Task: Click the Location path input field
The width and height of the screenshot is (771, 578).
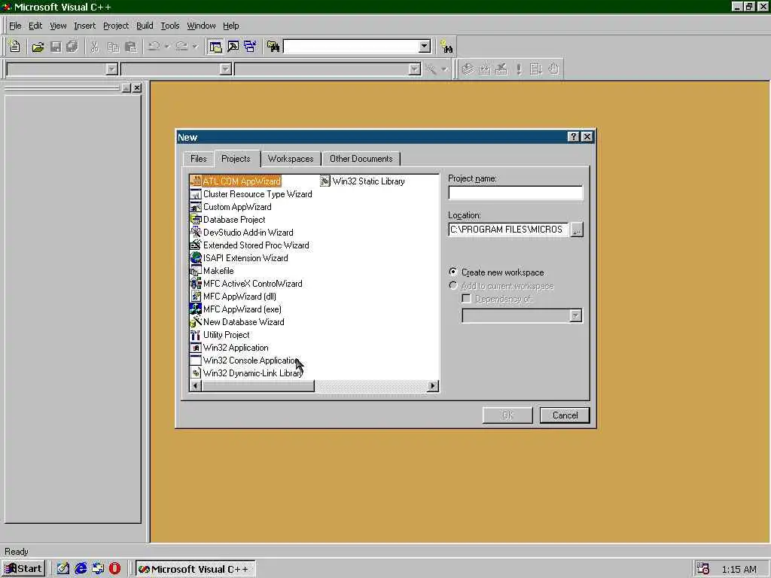Action: (x=508, y=230)
